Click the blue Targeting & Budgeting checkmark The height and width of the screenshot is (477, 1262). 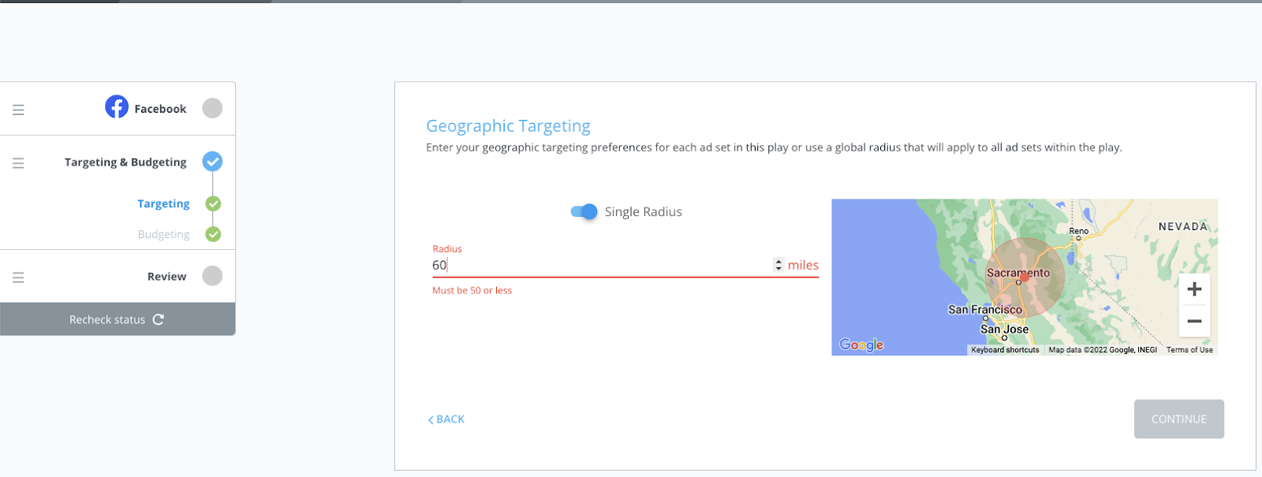click(x=212, y=162)
